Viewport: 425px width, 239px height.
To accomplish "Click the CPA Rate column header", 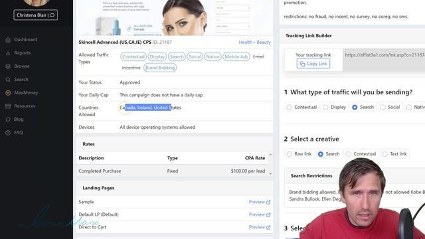I will click(255, 158).
